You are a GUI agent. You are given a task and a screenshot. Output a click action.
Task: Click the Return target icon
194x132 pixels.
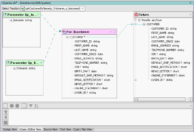pyautogui.click(x=136, y=15)
